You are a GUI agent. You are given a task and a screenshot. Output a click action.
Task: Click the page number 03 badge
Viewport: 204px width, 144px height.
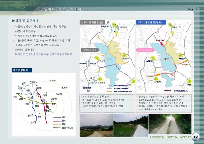(x=196, y=137)
